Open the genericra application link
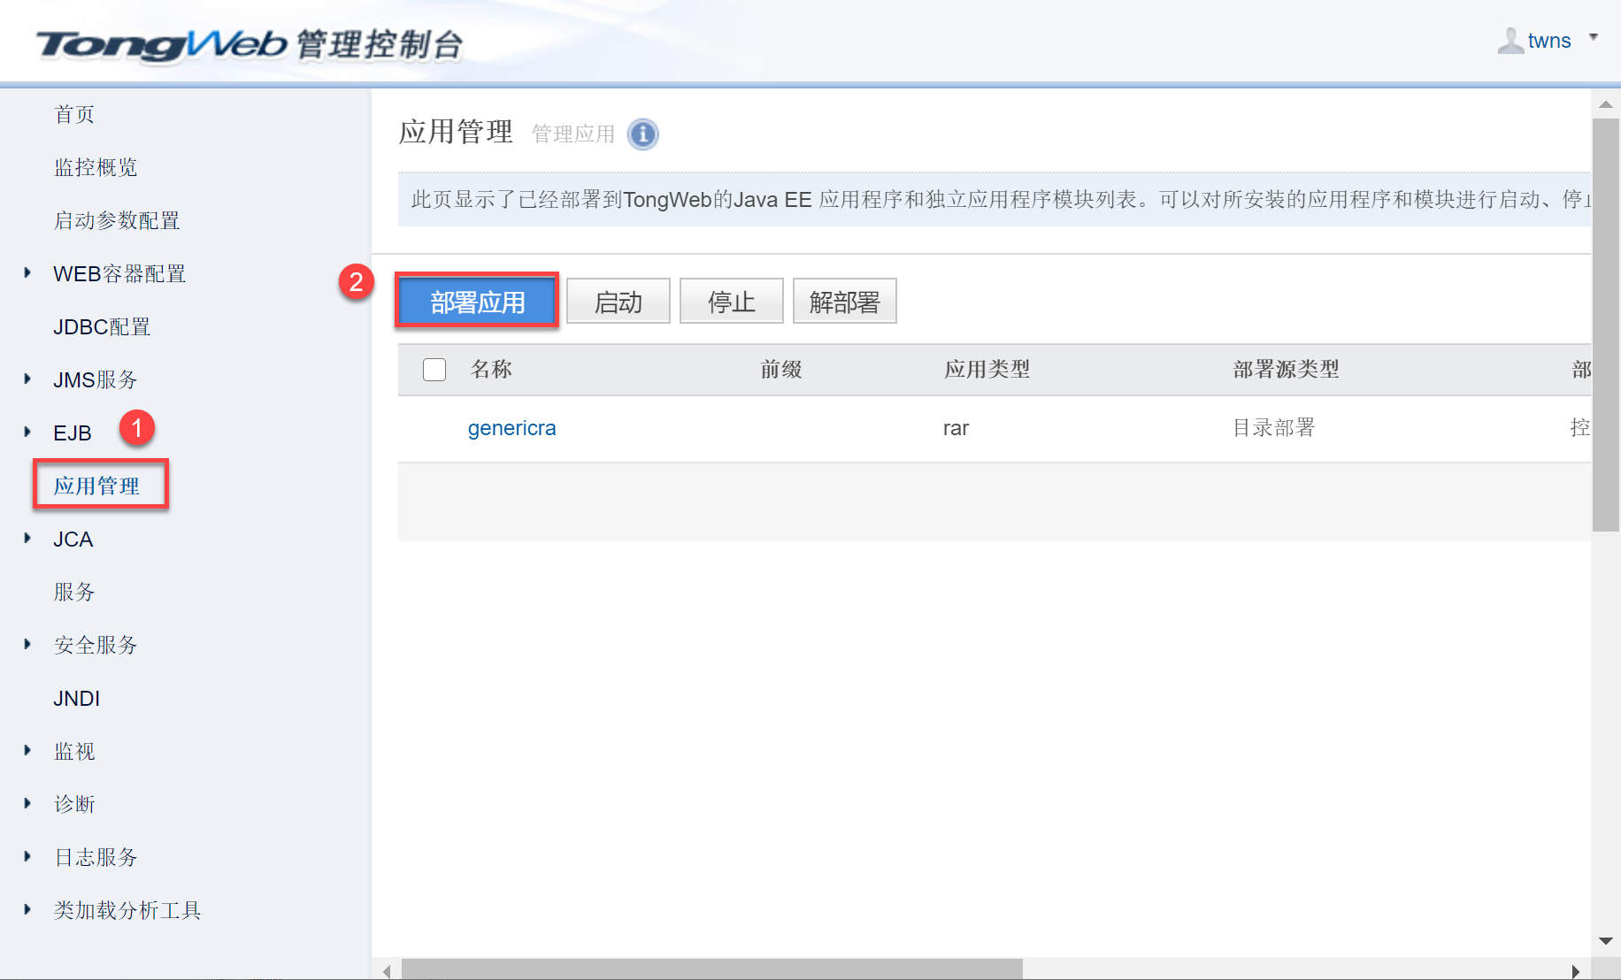The image size is (1621, 980). tap(512, 428)
